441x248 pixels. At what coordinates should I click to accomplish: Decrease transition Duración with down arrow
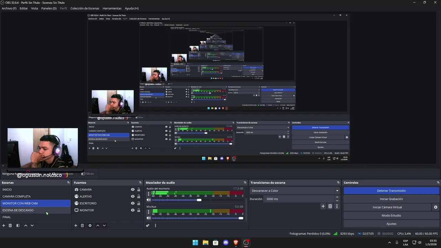337,200
